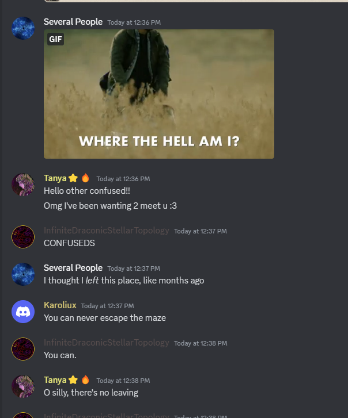
Task: Click Tanya's avatar beside "O silly, there's no leaving"
Action: coord(23,386)
